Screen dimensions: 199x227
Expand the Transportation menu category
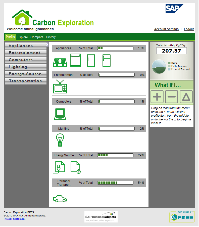pyautogui.click(x=26, y=81)
